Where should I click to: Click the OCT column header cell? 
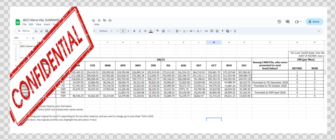214,65
